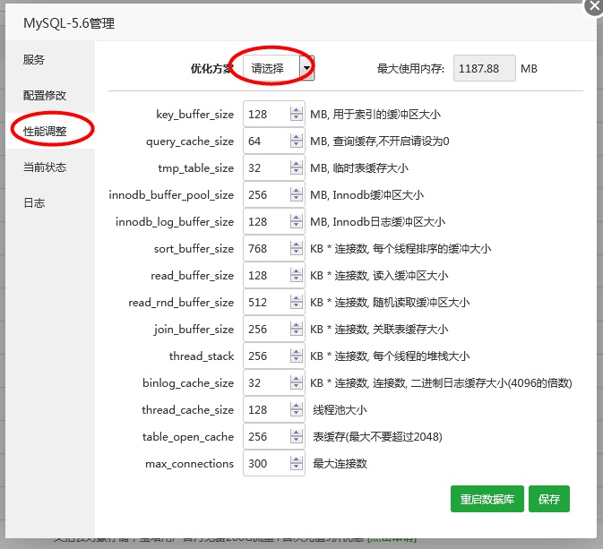Increase join_buffer_size with up arrow
603x549 pixels.
[x=296, y=326]
